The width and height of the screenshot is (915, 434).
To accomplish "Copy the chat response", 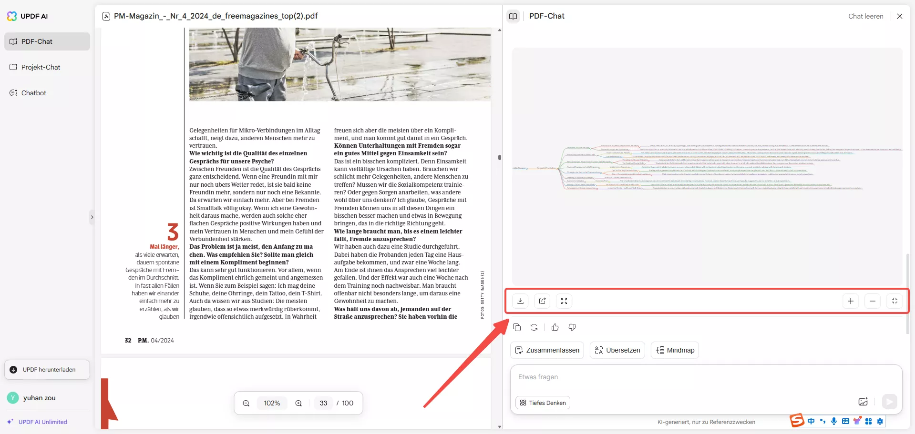I will pos(517,327).
